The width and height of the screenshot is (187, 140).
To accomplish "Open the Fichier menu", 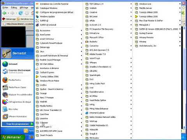I will (x=5, y=8).
